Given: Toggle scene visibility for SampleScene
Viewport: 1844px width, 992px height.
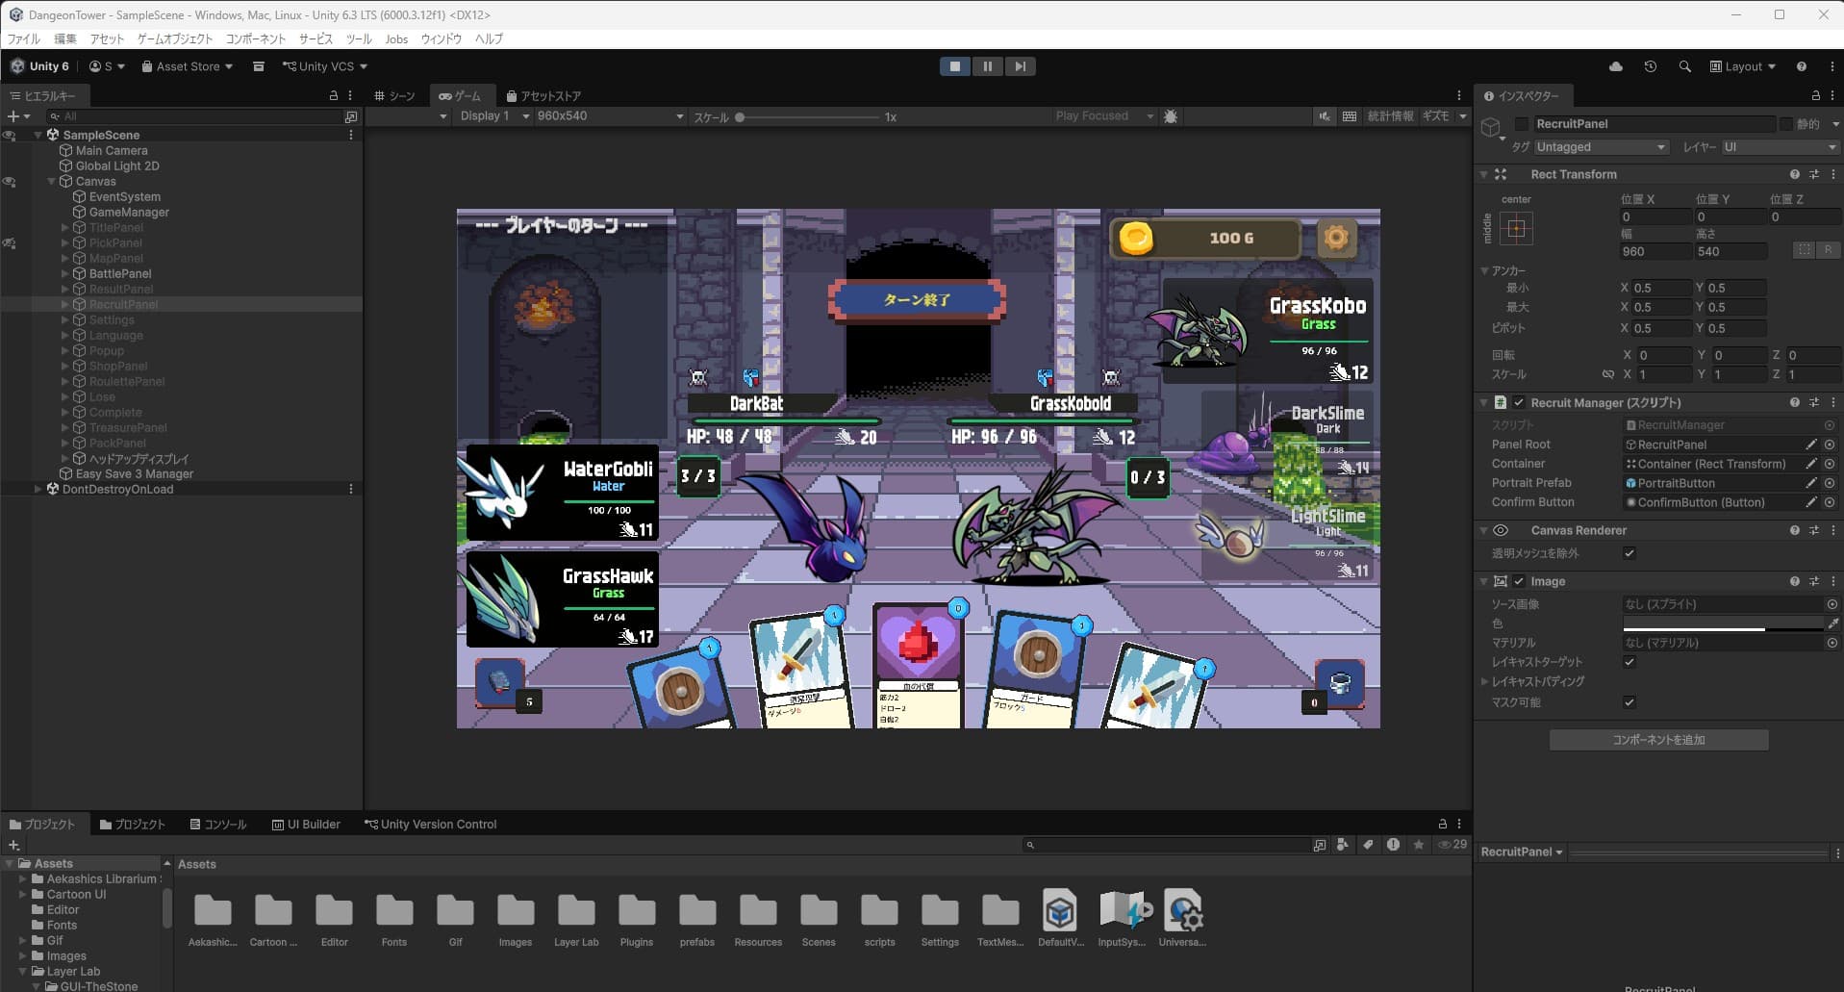Looking at the screenshot, I should click(10, 136).
